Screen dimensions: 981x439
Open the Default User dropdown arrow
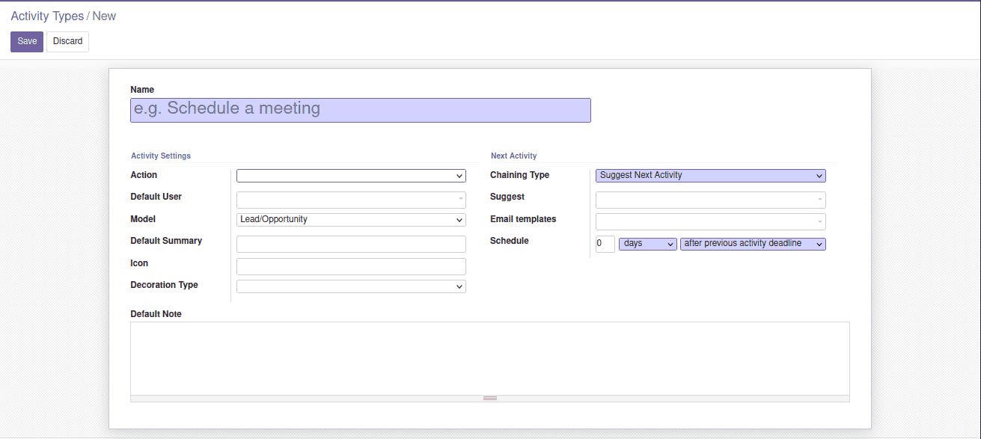coord(461,200)
